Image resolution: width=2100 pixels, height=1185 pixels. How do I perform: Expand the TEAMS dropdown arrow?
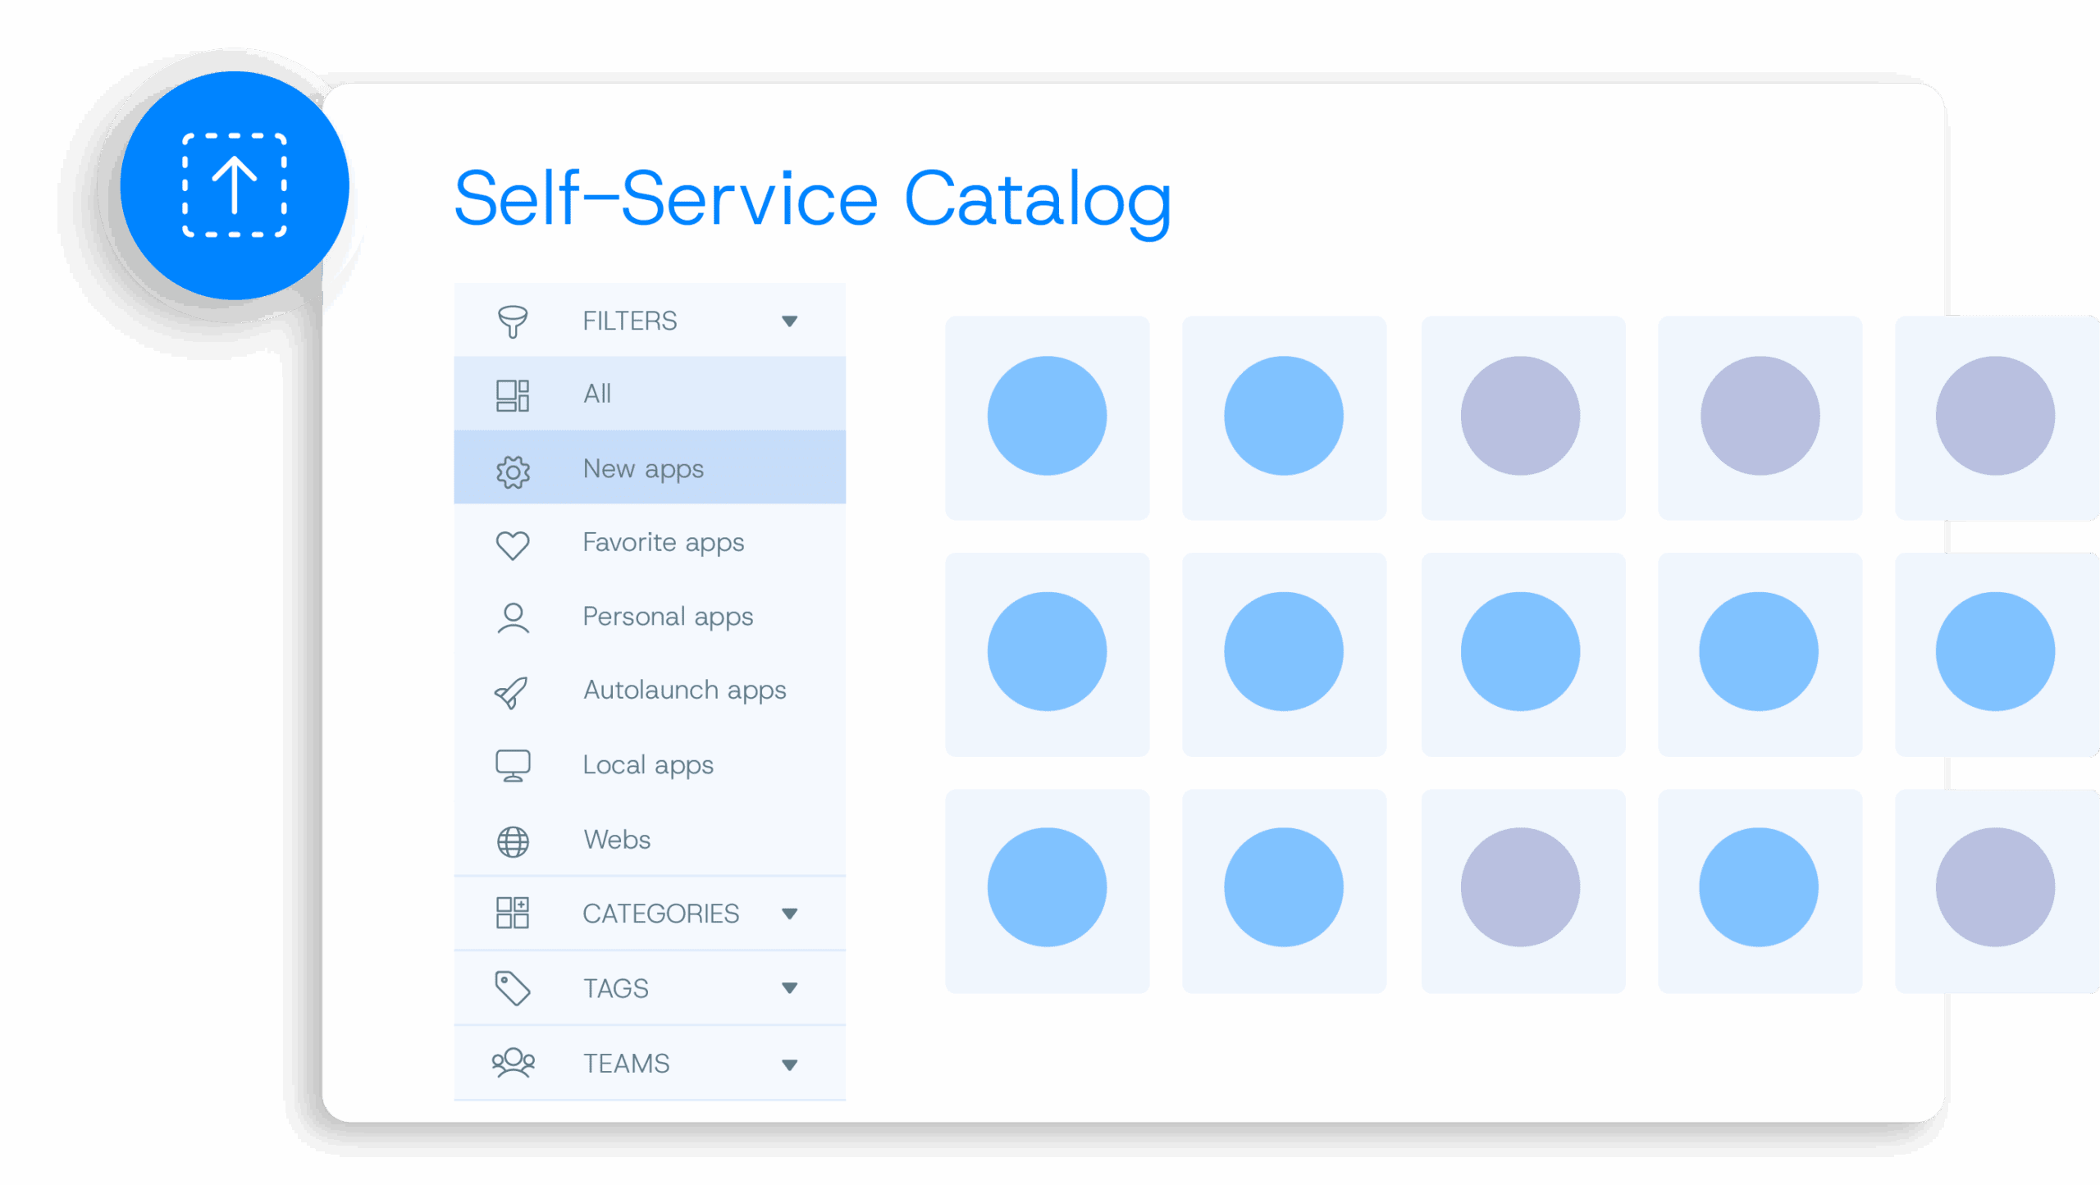[x=789, y=1064]
